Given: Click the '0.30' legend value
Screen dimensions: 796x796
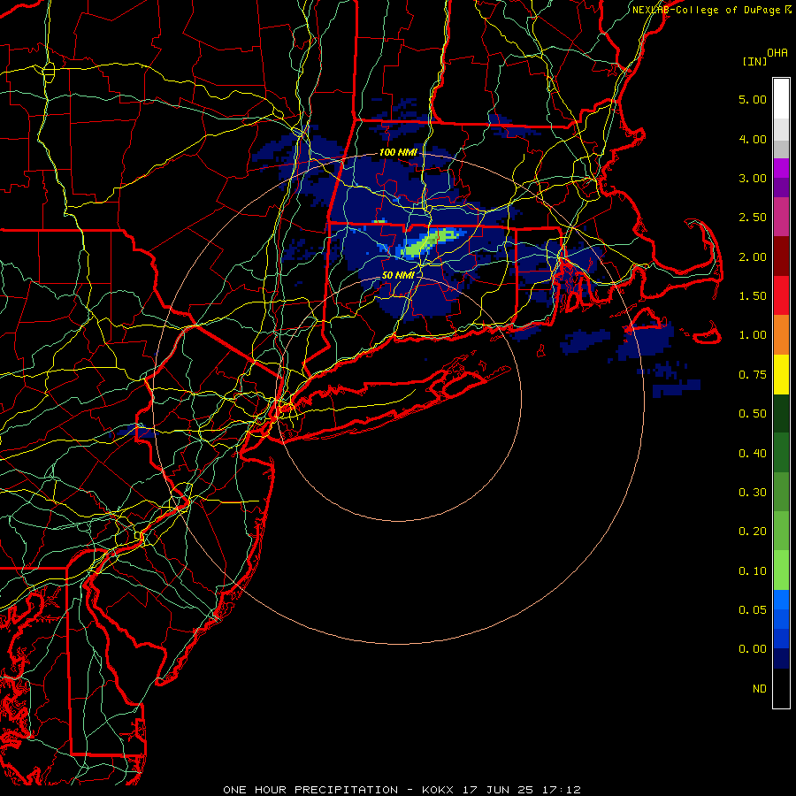Looking at the screenshot, I should [x=753, y=493].
